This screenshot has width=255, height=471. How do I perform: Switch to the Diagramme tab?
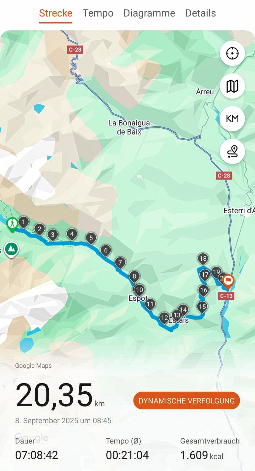tap(149, 13)
